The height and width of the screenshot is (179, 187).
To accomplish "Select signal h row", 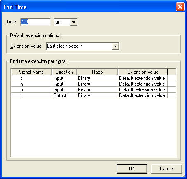I will coord(93,84).
